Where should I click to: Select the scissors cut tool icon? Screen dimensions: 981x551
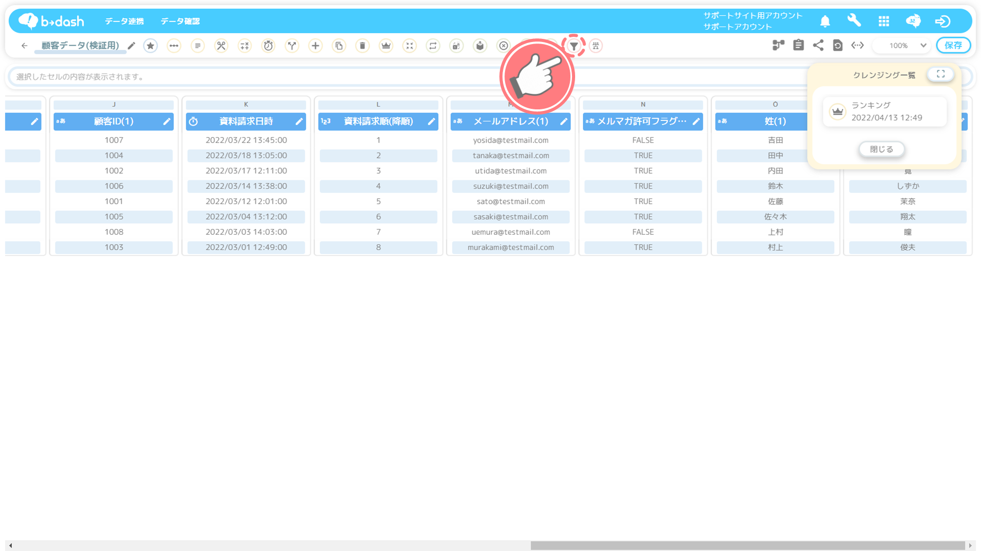(221, 46)
